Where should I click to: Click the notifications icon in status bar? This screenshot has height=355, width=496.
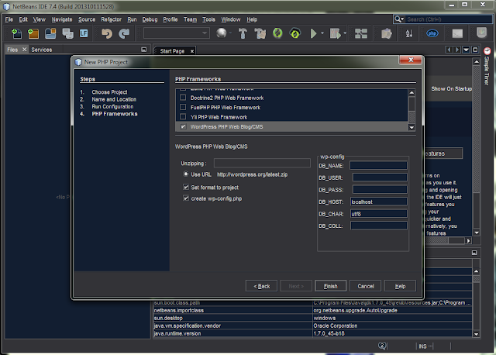click(x=382, y=346)
